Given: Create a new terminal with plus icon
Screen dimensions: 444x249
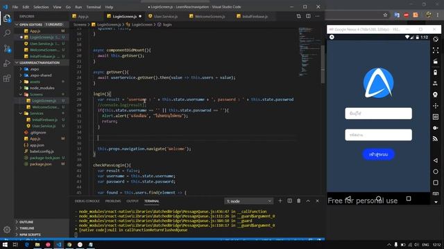Looking at the screenshot, I should click(x=280, y=201).
